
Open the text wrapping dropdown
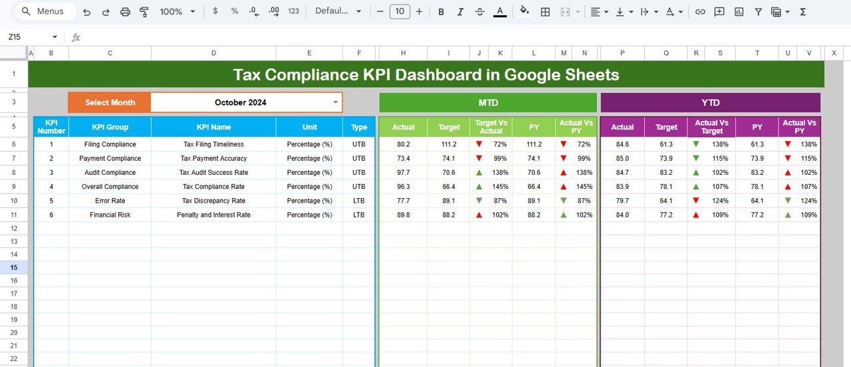coord(648,11)
